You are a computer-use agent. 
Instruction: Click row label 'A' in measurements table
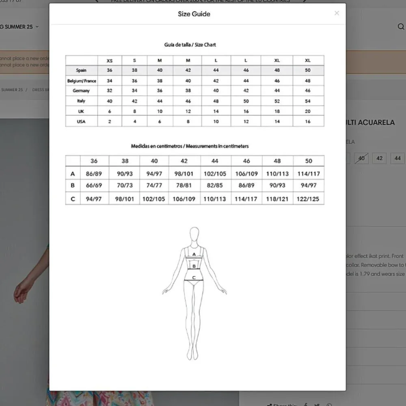pyautogui.click(x=73, y=174)
